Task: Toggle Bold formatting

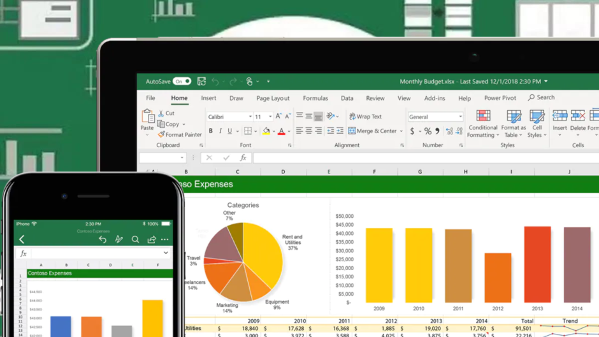Action: [x=210, y=131]
